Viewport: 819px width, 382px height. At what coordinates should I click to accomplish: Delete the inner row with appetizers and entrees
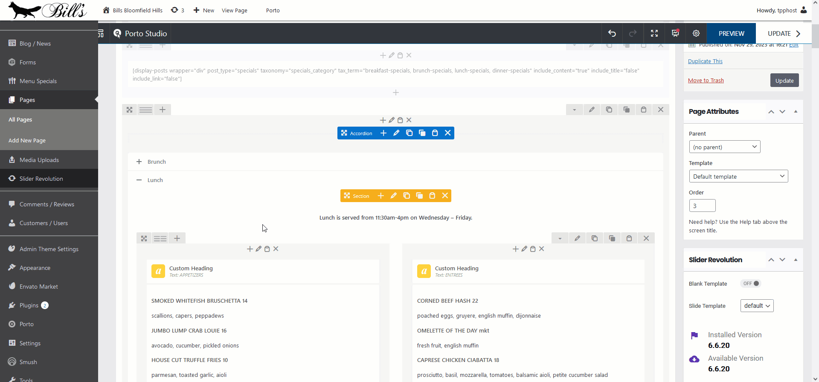[646, 238]
